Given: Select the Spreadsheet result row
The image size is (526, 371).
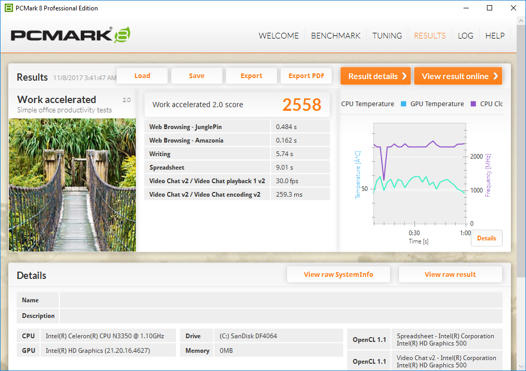Looking at the screenshot, I should [x=237, y=167].
